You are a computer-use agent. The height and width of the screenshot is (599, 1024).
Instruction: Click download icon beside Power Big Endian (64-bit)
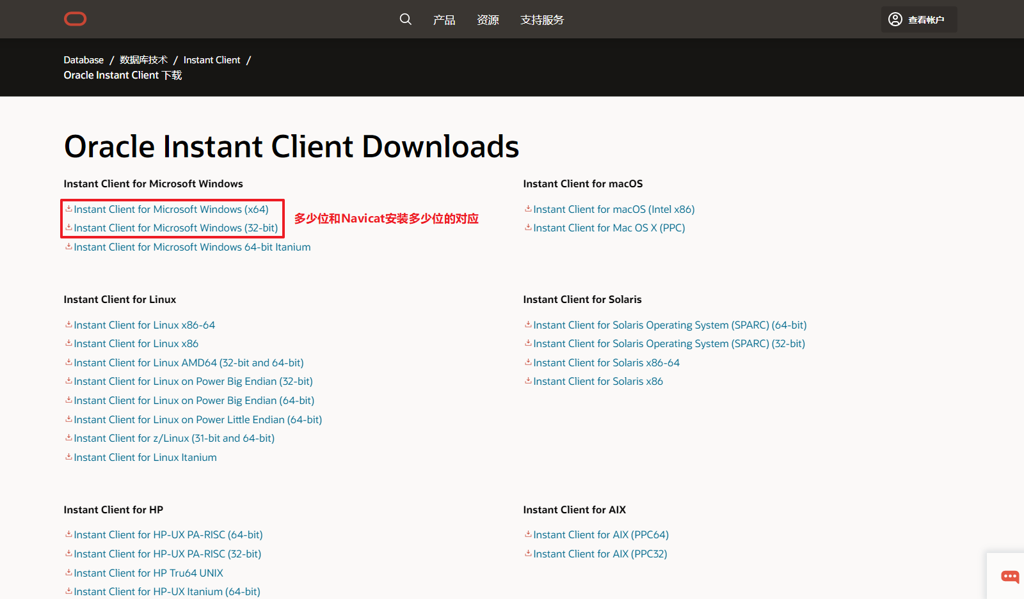[x=68, y=400]
